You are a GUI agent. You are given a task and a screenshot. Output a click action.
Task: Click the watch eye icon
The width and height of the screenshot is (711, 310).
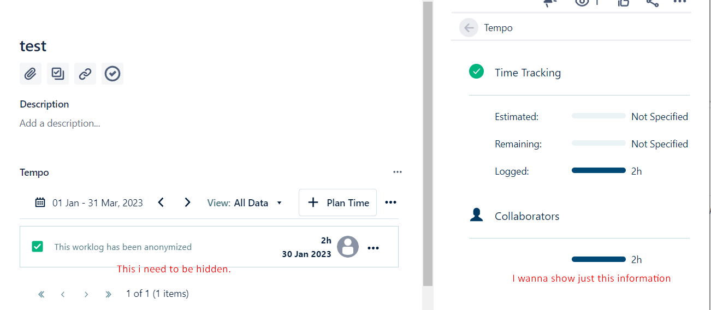point(582,2)
